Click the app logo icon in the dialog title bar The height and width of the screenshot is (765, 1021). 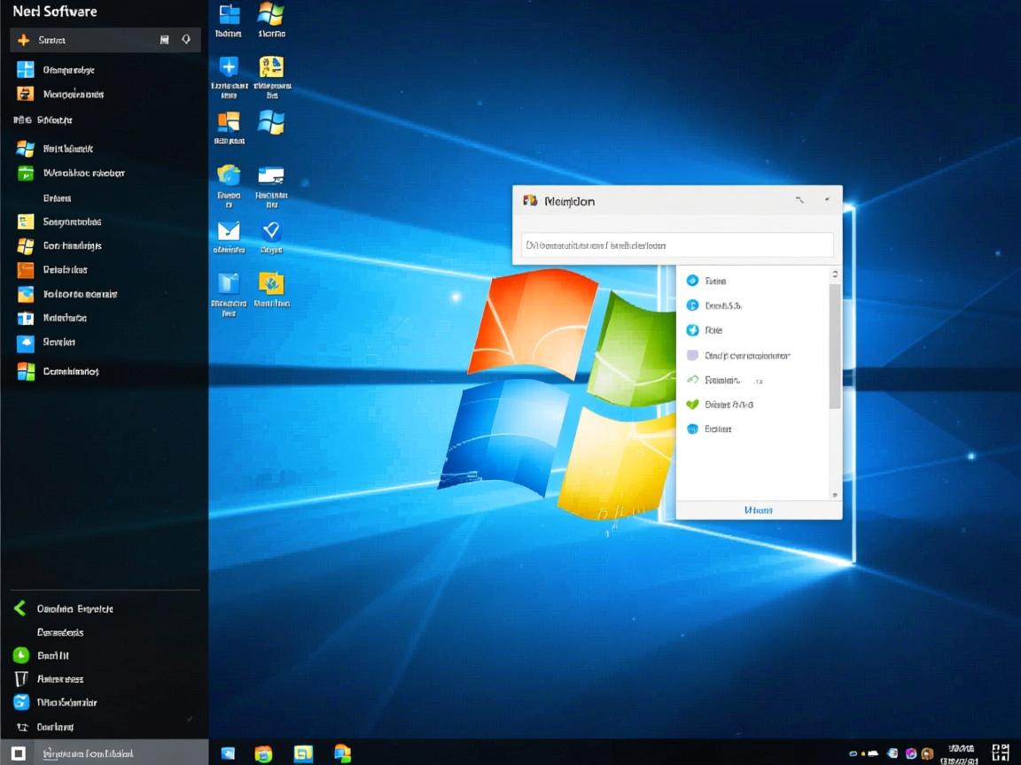coord(530,201)
